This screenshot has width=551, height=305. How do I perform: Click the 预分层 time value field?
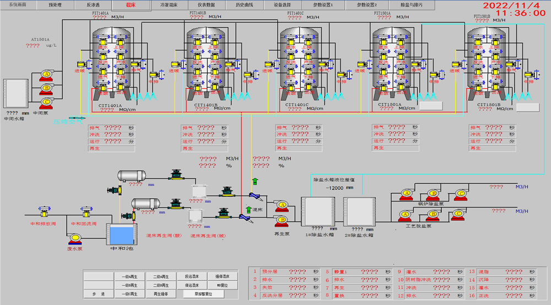(x=298, y=271)
